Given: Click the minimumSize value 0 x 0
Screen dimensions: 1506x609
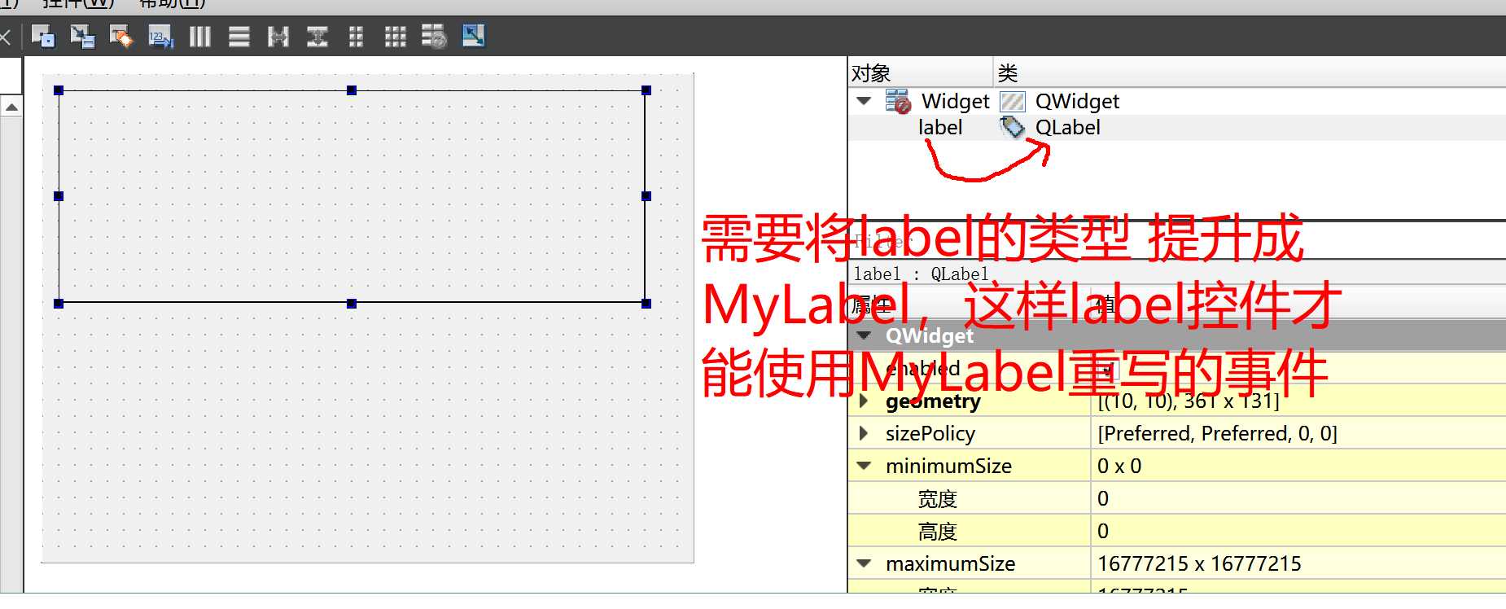Looking at the screenshot, I should pos(1119,466).
